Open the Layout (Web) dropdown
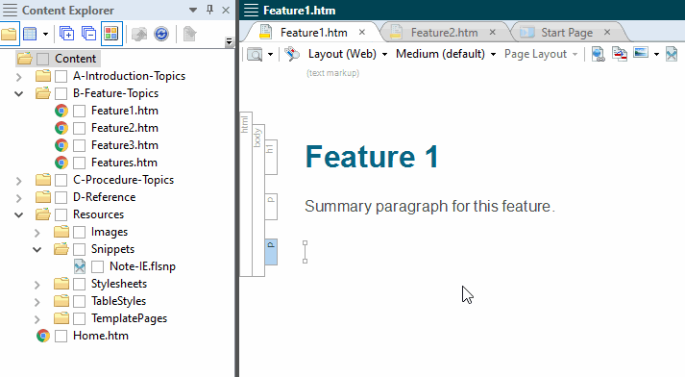The height and width of the screenshot is (377, 685). pos(348,54)
